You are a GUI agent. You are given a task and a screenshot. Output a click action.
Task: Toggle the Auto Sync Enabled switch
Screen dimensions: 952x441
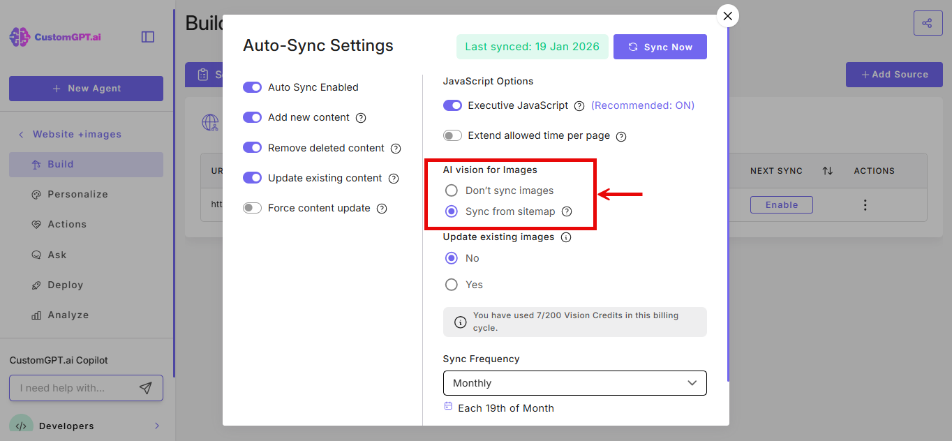[x=252, y=87]
